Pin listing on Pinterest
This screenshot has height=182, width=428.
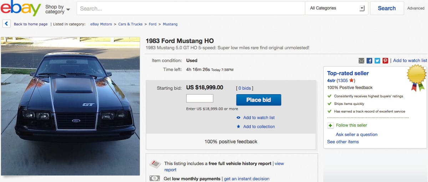[x=385, y=61]
